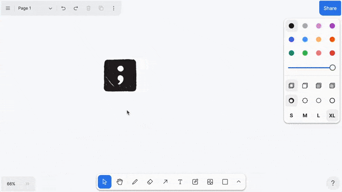This screenshot has width=342, height=192.
Task: Open the hamburger main menu
Action: click(8, 9)
